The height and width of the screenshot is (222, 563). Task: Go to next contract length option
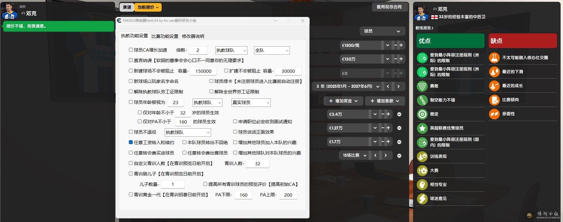pyautogui.click(x=398, y=87)
